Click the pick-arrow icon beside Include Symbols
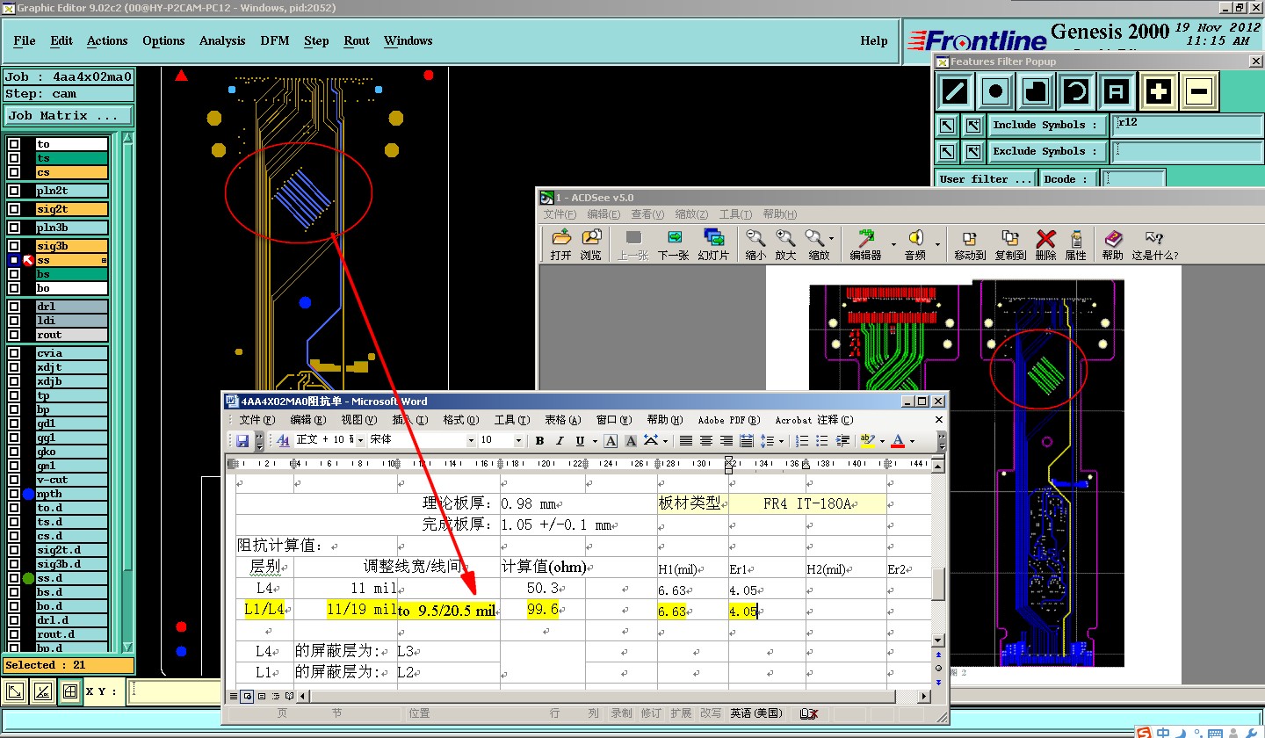Viewport: 1265px width, 738px height. [946, 126]
